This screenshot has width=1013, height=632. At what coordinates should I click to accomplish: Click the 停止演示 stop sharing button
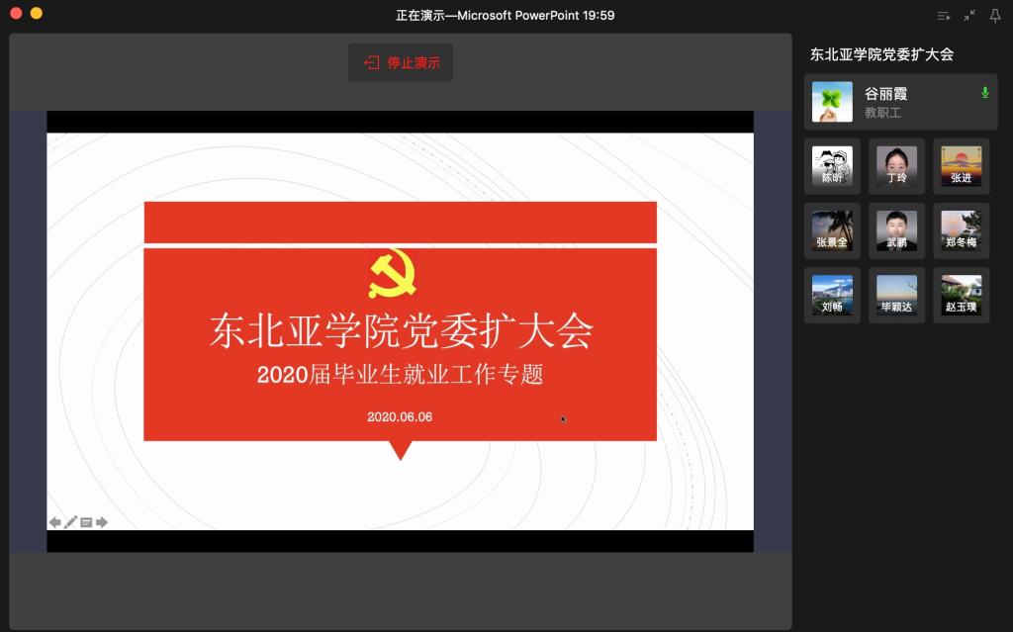[401, 62]
